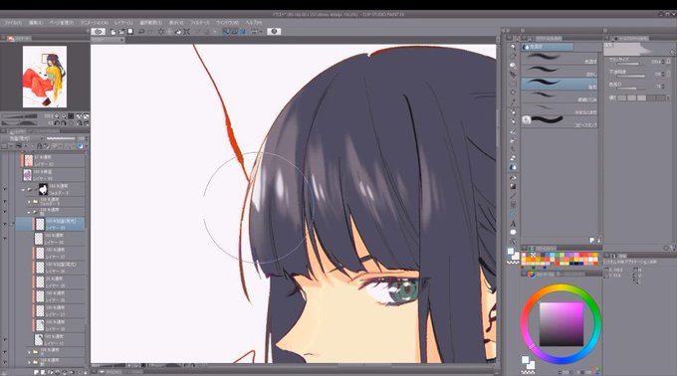
Task: Click the Scale/Rotate transform icon in command bar
Action: (x=186, y=32)
